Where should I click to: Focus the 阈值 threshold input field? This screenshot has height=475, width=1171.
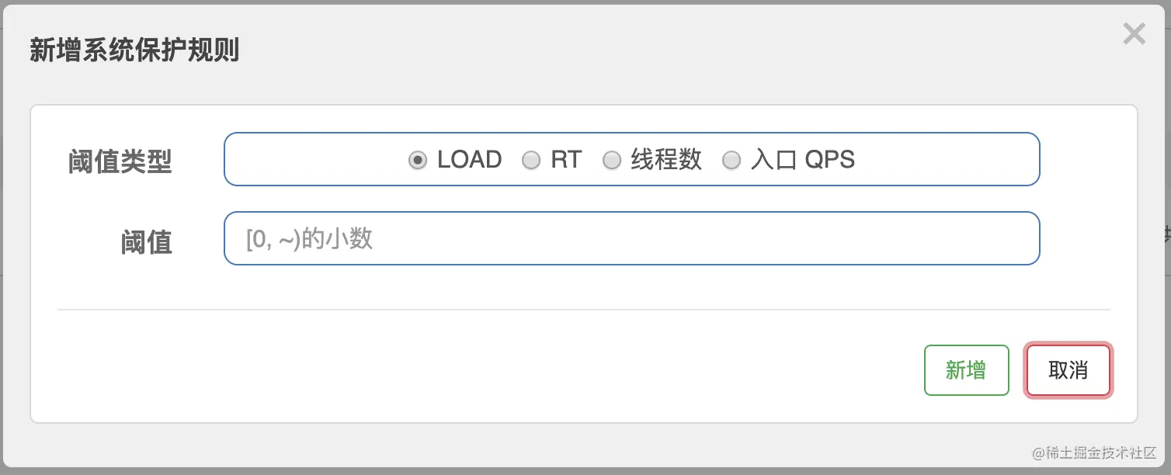631,238
